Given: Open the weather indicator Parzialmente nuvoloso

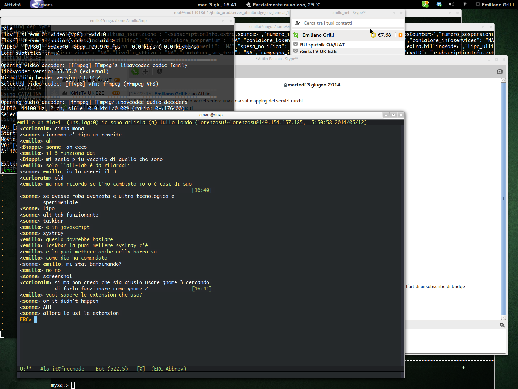Looking at the screenshot, I should point(283,5).
